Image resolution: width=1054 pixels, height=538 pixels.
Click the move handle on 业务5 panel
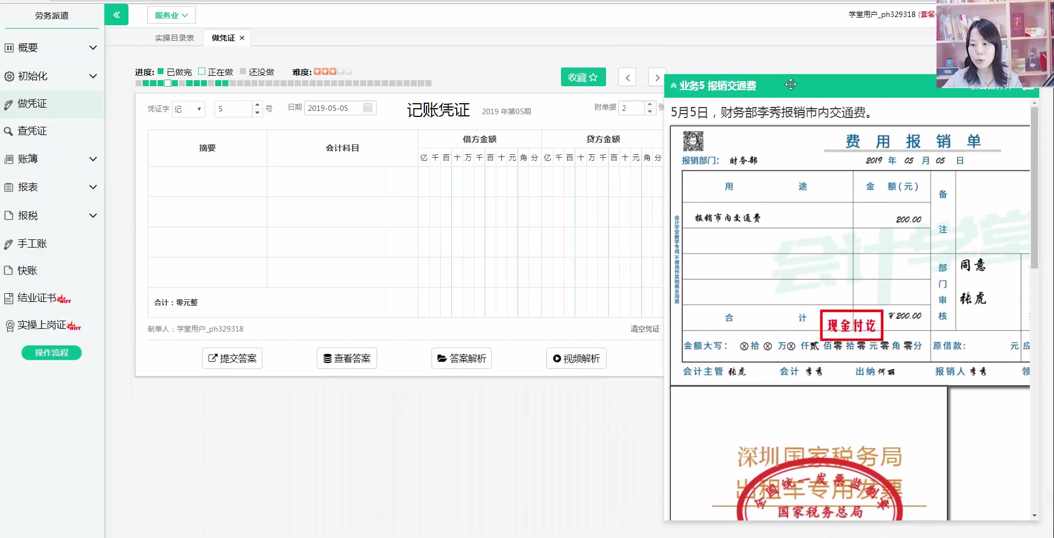point(790,85)
